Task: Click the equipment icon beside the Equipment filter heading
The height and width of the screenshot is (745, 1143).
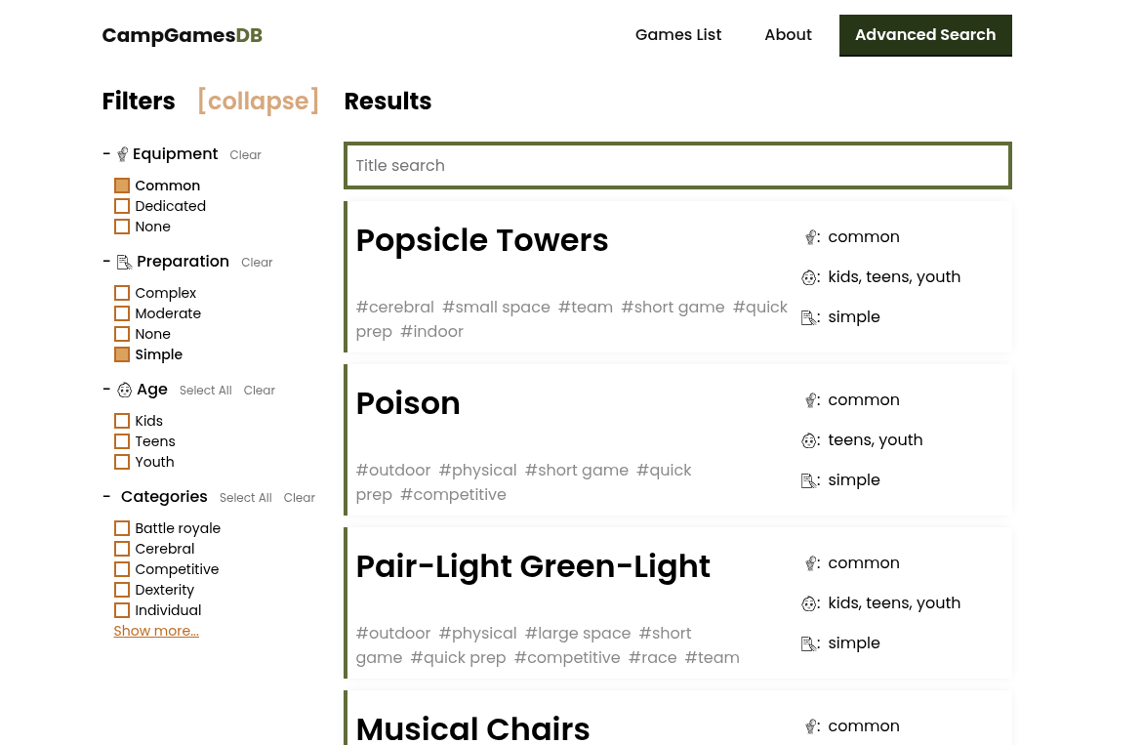Action: pyautogui.click(x=122, y=153)
